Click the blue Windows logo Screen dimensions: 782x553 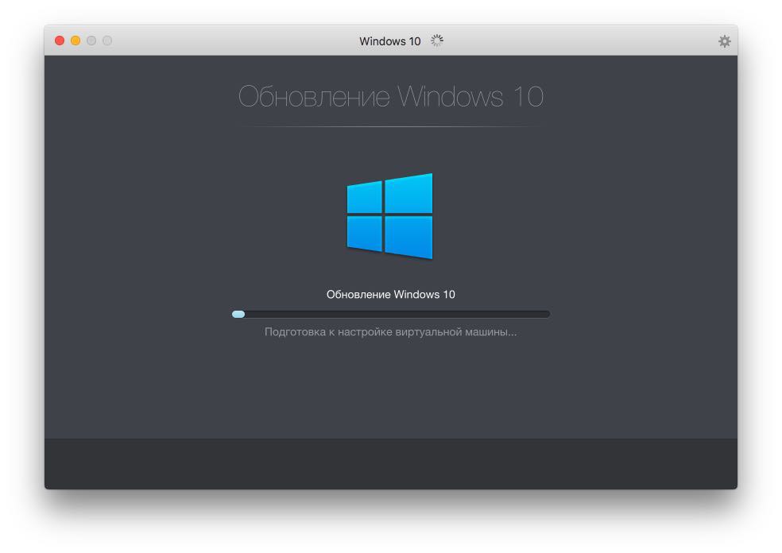pos(389,216)
